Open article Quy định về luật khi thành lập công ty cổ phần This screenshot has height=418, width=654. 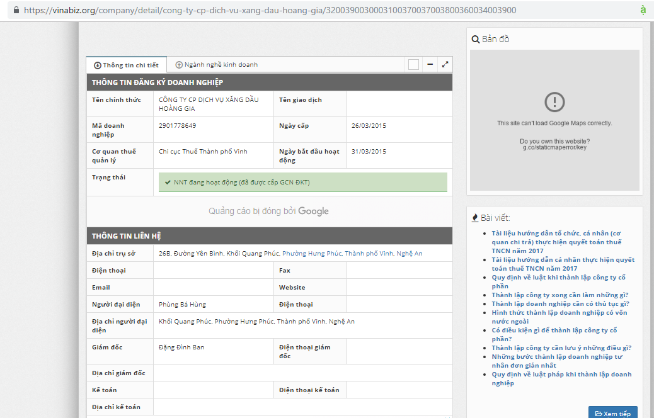(x=558, y=282)
